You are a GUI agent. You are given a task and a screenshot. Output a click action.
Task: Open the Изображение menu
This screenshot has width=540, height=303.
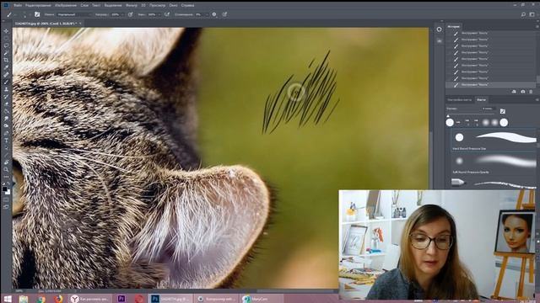66,5
